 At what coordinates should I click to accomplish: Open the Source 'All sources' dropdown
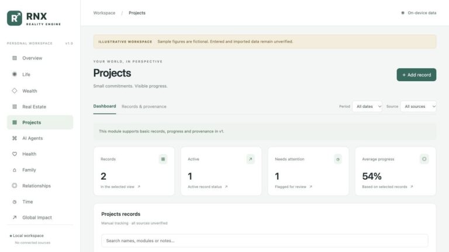pyautogui.click(x=419, y=106)
